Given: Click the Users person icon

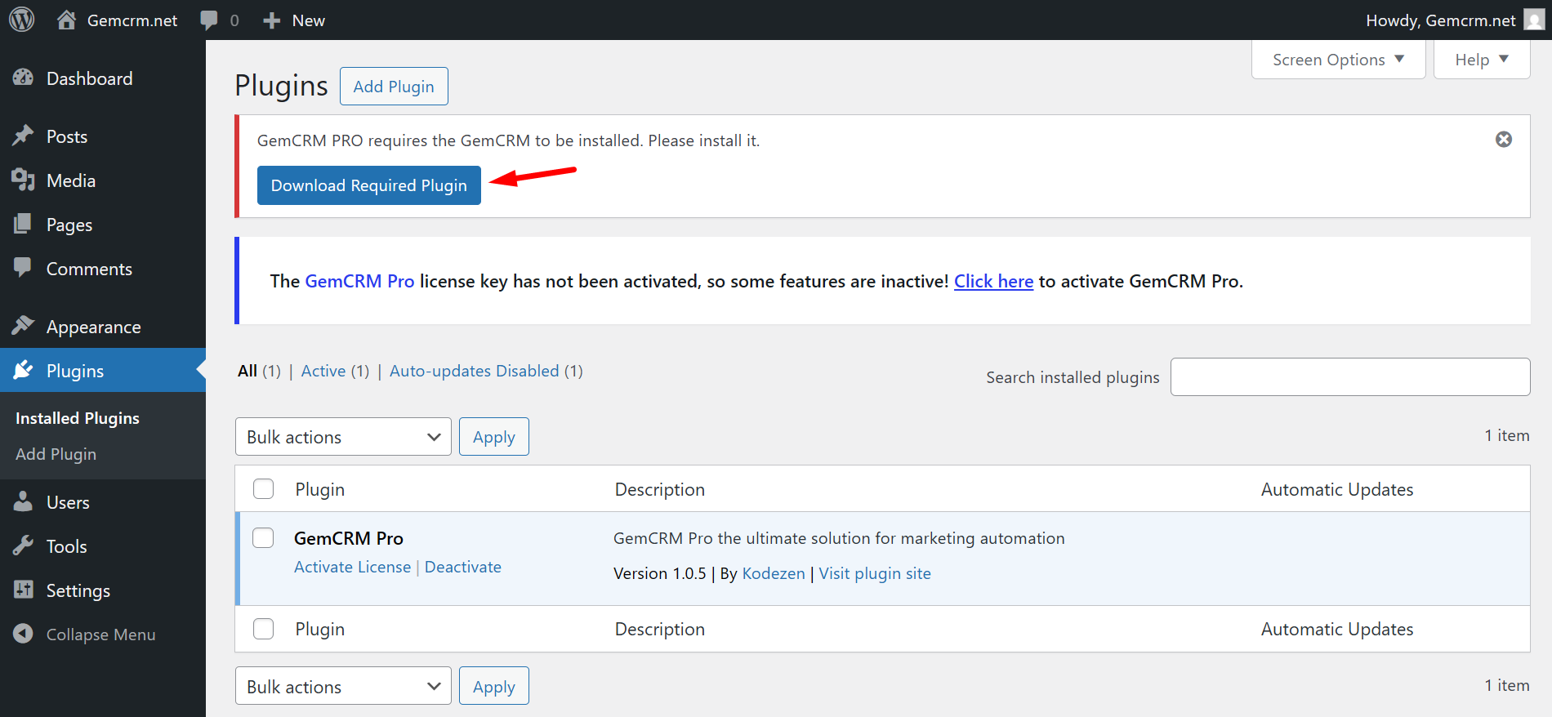Looking at the screenshot, I should coord(23,502).
